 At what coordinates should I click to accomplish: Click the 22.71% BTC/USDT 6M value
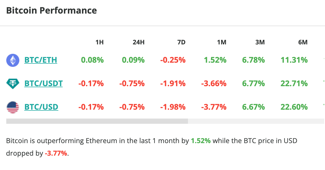(294, 84)
